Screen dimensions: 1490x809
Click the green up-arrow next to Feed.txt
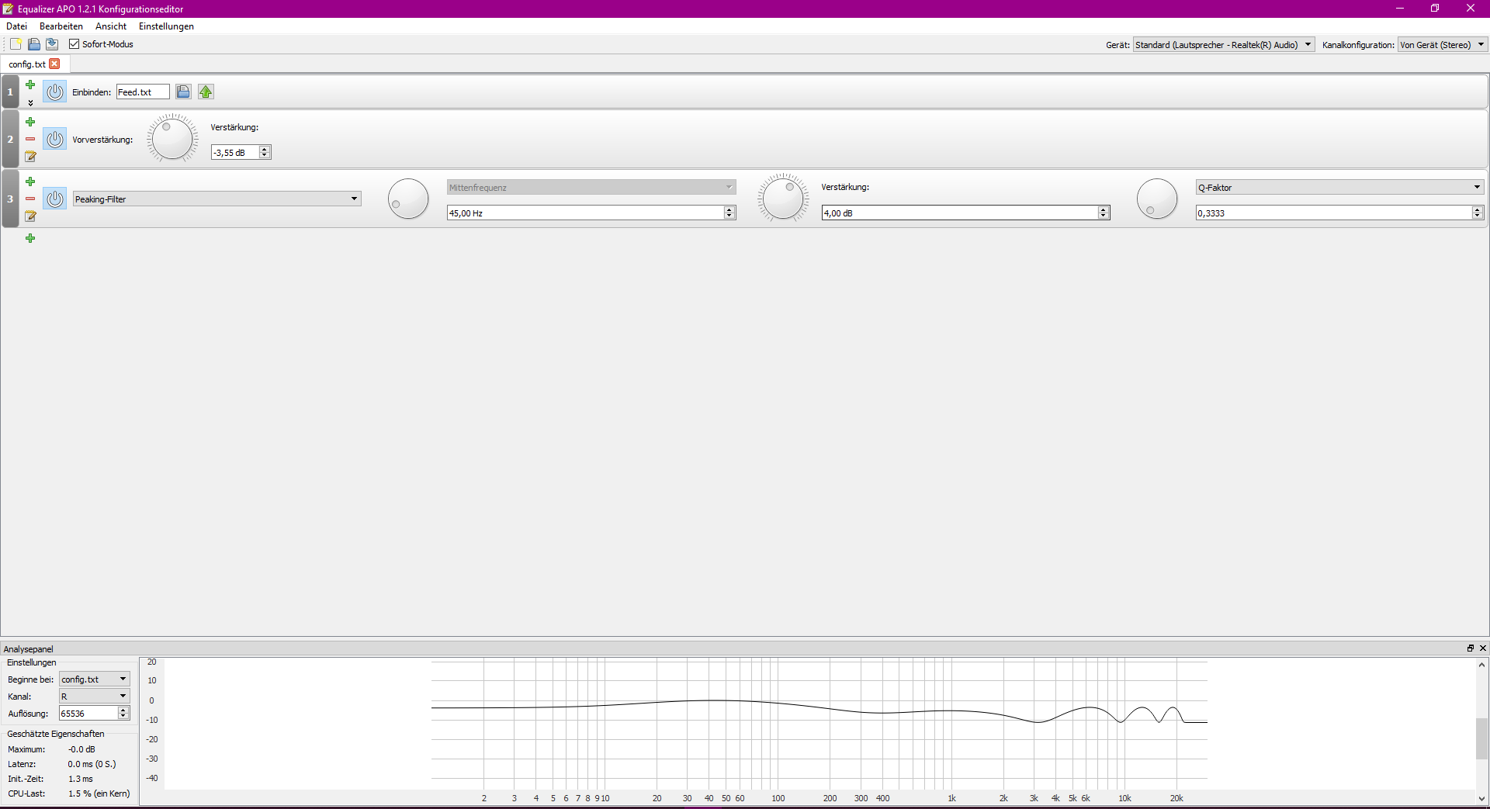click(x=205, y=92)
